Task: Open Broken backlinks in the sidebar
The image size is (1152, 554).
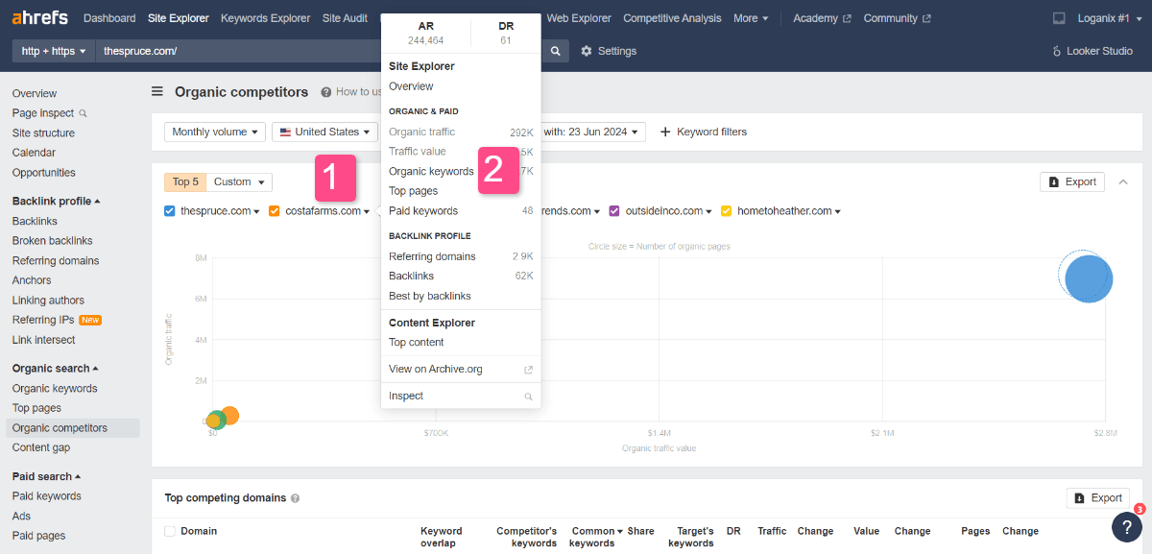Action: [x=53, y=241]
